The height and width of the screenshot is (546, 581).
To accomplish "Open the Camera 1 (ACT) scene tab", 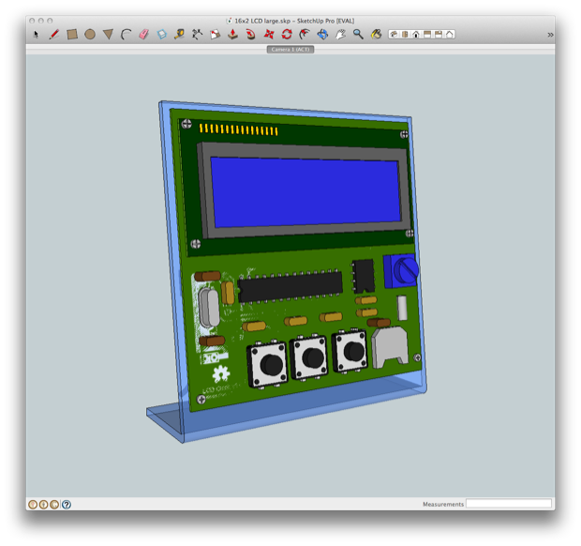I will [290, 50].
